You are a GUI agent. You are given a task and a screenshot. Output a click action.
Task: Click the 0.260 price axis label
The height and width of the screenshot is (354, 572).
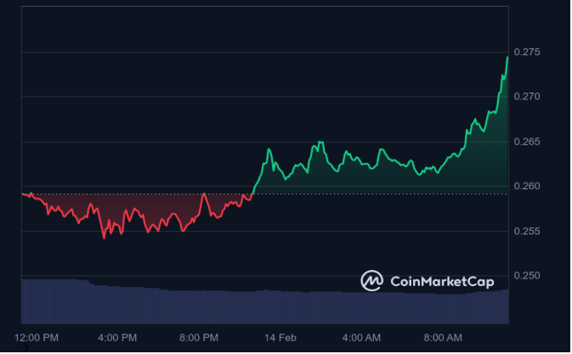tap(528, 186)
